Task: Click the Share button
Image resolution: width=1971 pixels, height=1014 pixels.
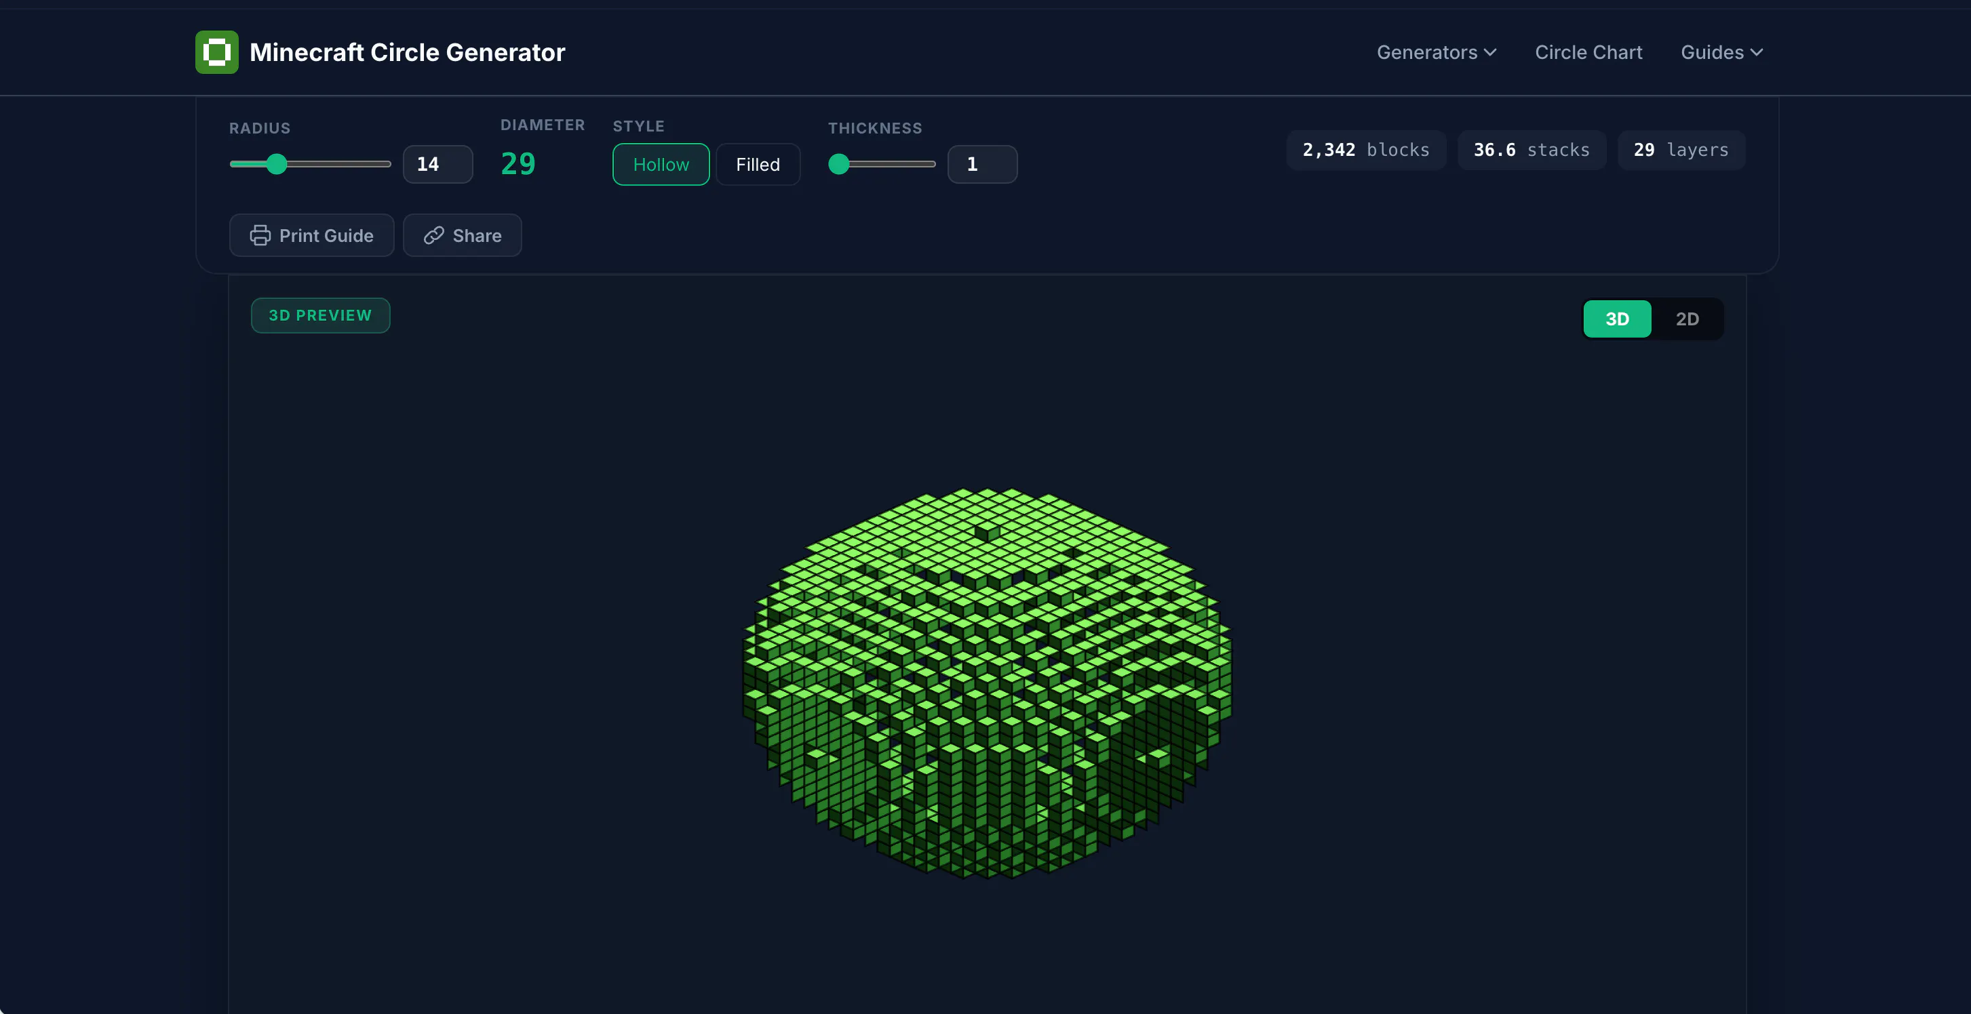Action: click(462, 235)
